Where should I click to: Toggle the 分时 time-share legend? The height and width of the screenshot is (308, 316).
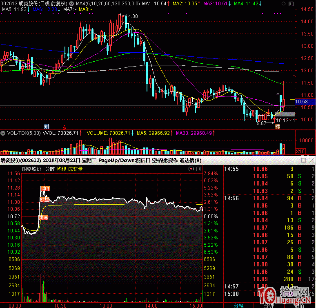[49, 169]
